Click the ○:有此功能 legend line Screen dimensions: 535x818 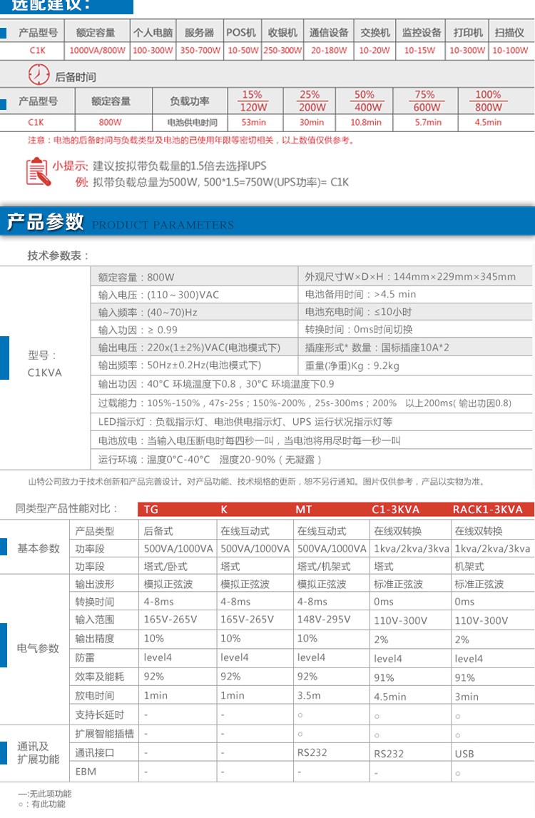(x=41, y=804)
